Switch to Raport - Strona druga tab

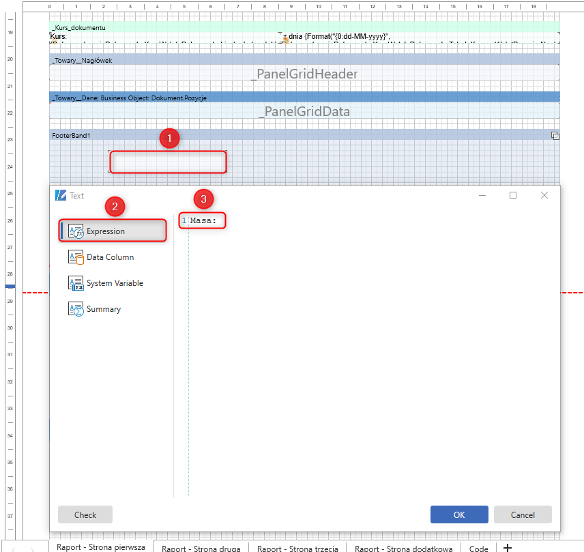tap(201, 549)
